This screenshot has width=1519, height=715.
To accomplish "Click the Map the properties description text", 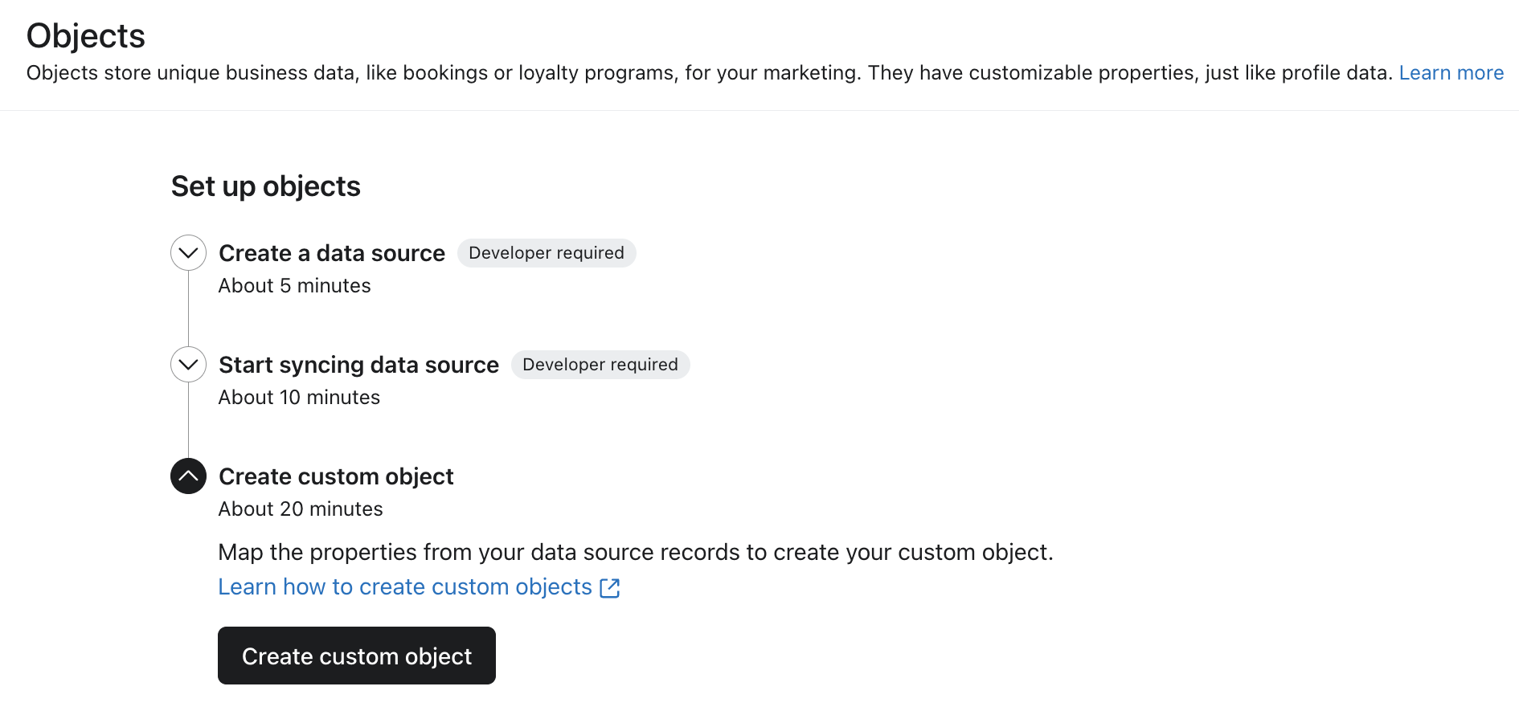I will coord(635,553).
